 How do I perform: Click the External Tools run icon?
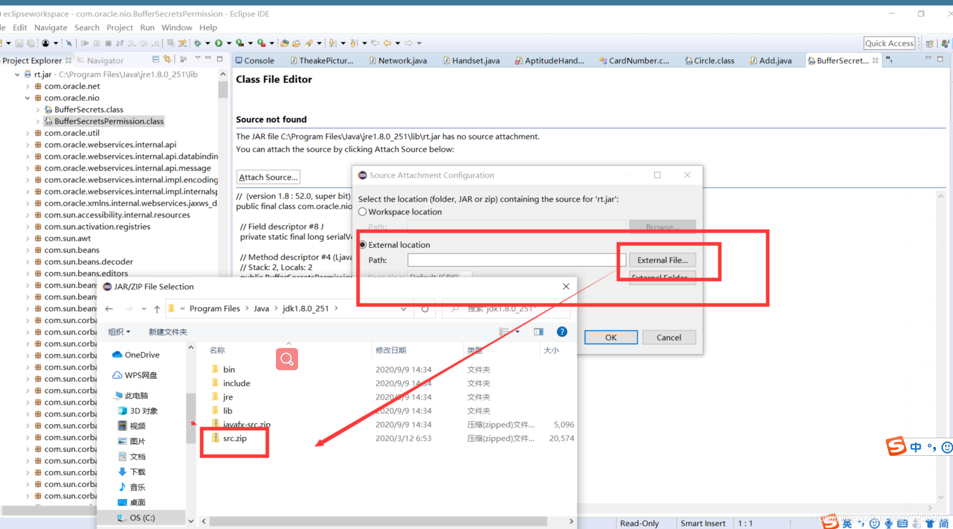pos(261,43)
